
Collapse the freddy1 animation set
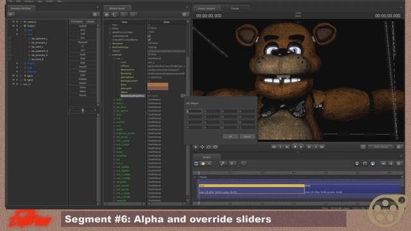click(21, 26)
